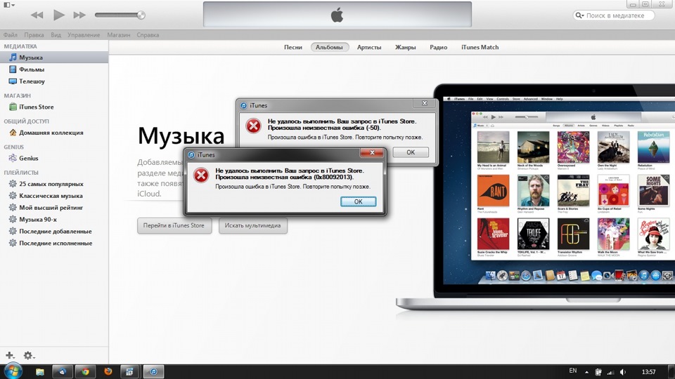Open the Управление menu
This screenshot has height=379, width=675.
coord(84,35)
